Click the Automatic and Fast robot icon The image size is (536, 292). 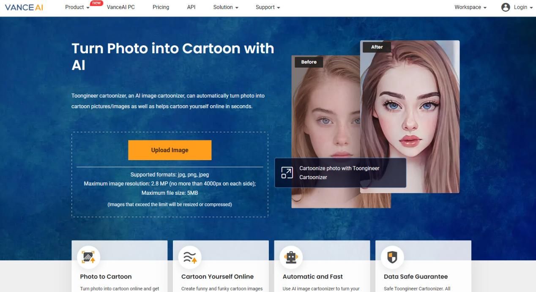click(x=291, y=257)
